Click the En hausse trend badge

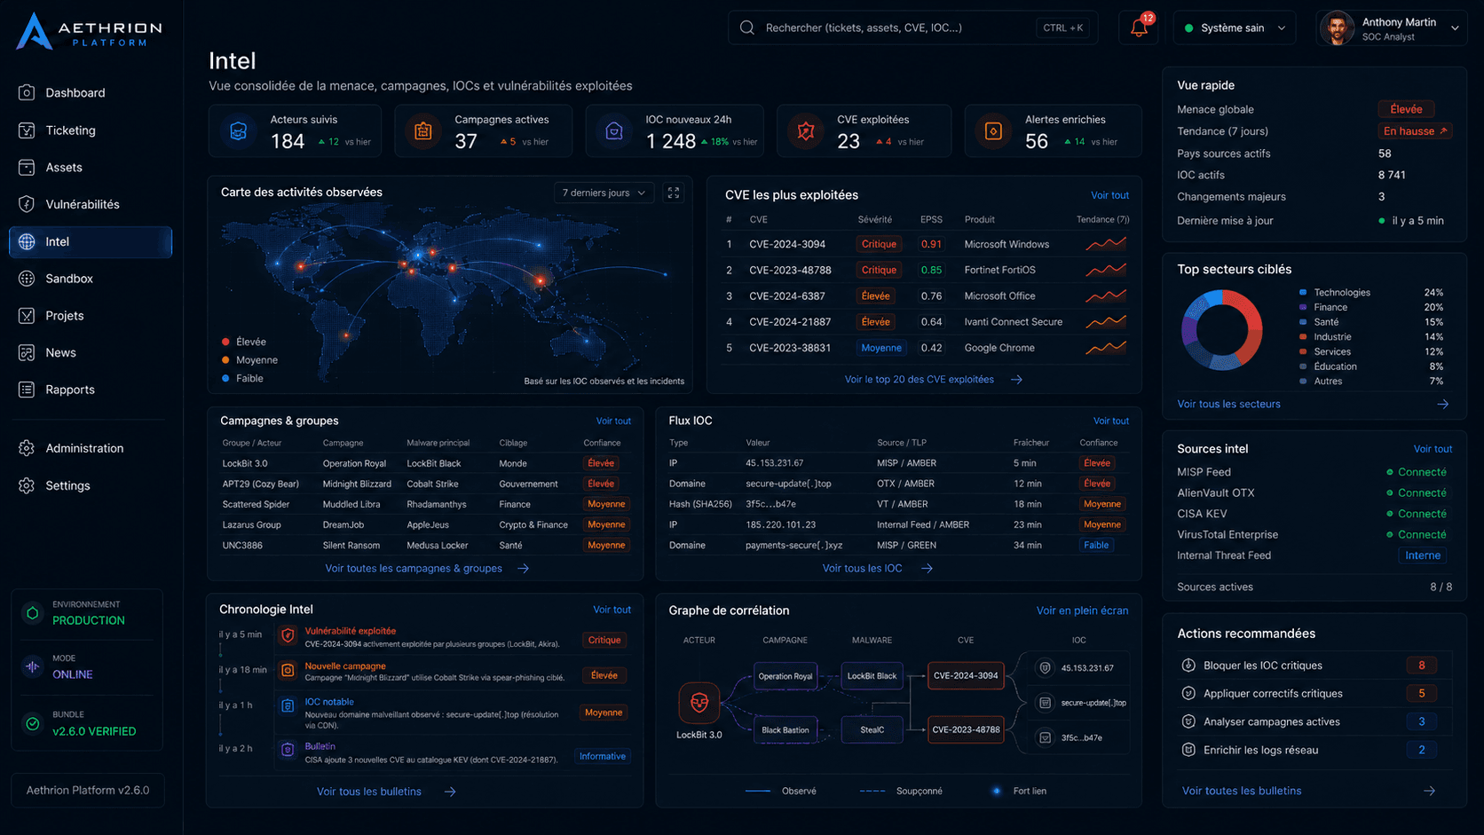[1415, 131]
